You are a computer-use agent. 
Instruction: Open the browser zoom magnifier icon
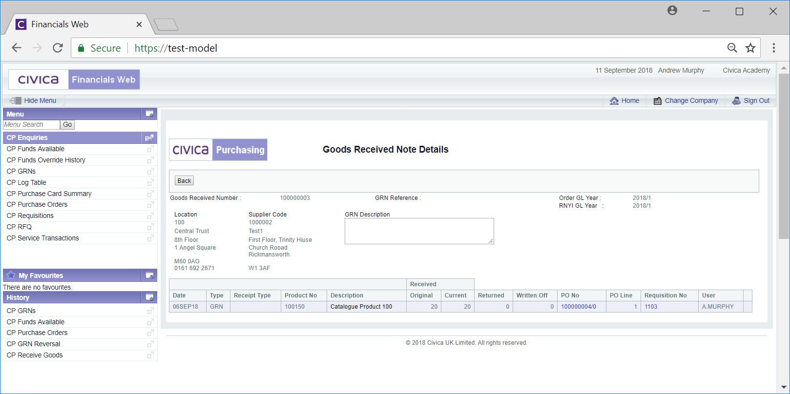point(732,48)
